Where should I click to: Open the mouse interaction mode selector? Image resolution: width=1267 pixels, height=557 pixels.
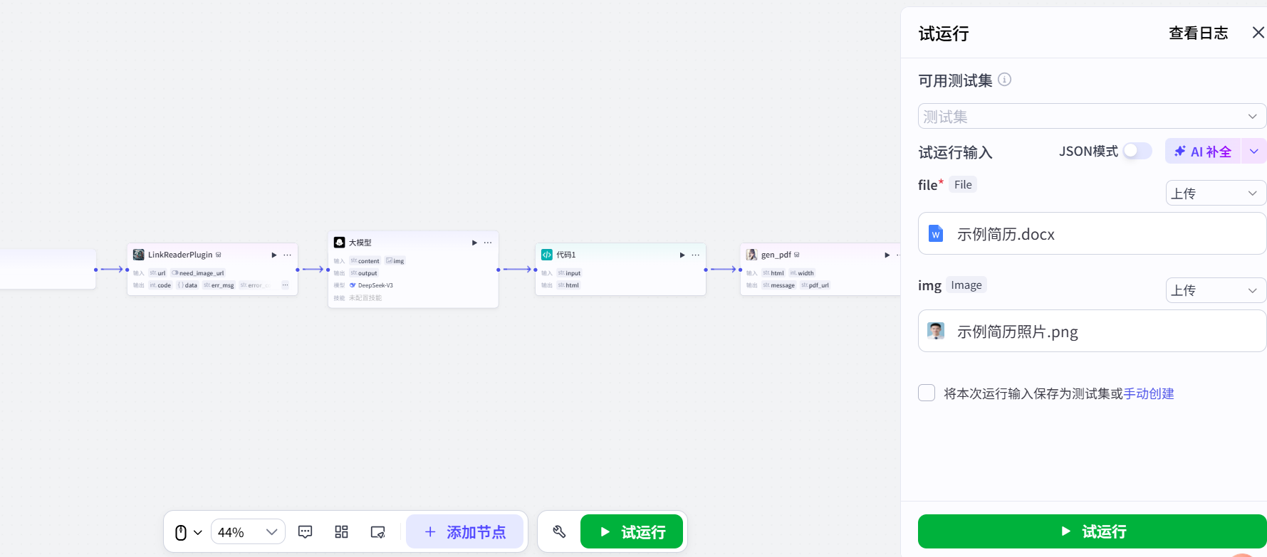(x=188, y=532)
